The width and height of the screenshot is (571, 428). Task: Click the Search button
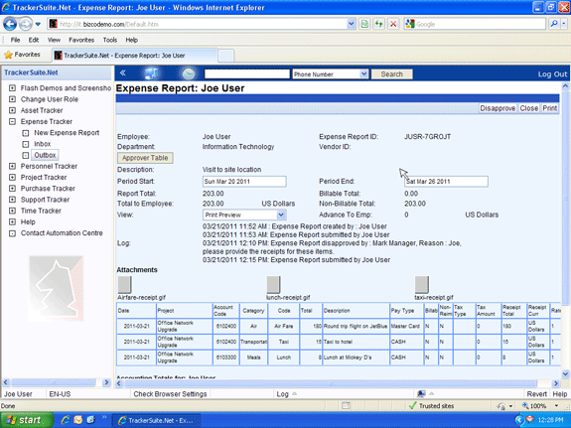tap(392, 73)
